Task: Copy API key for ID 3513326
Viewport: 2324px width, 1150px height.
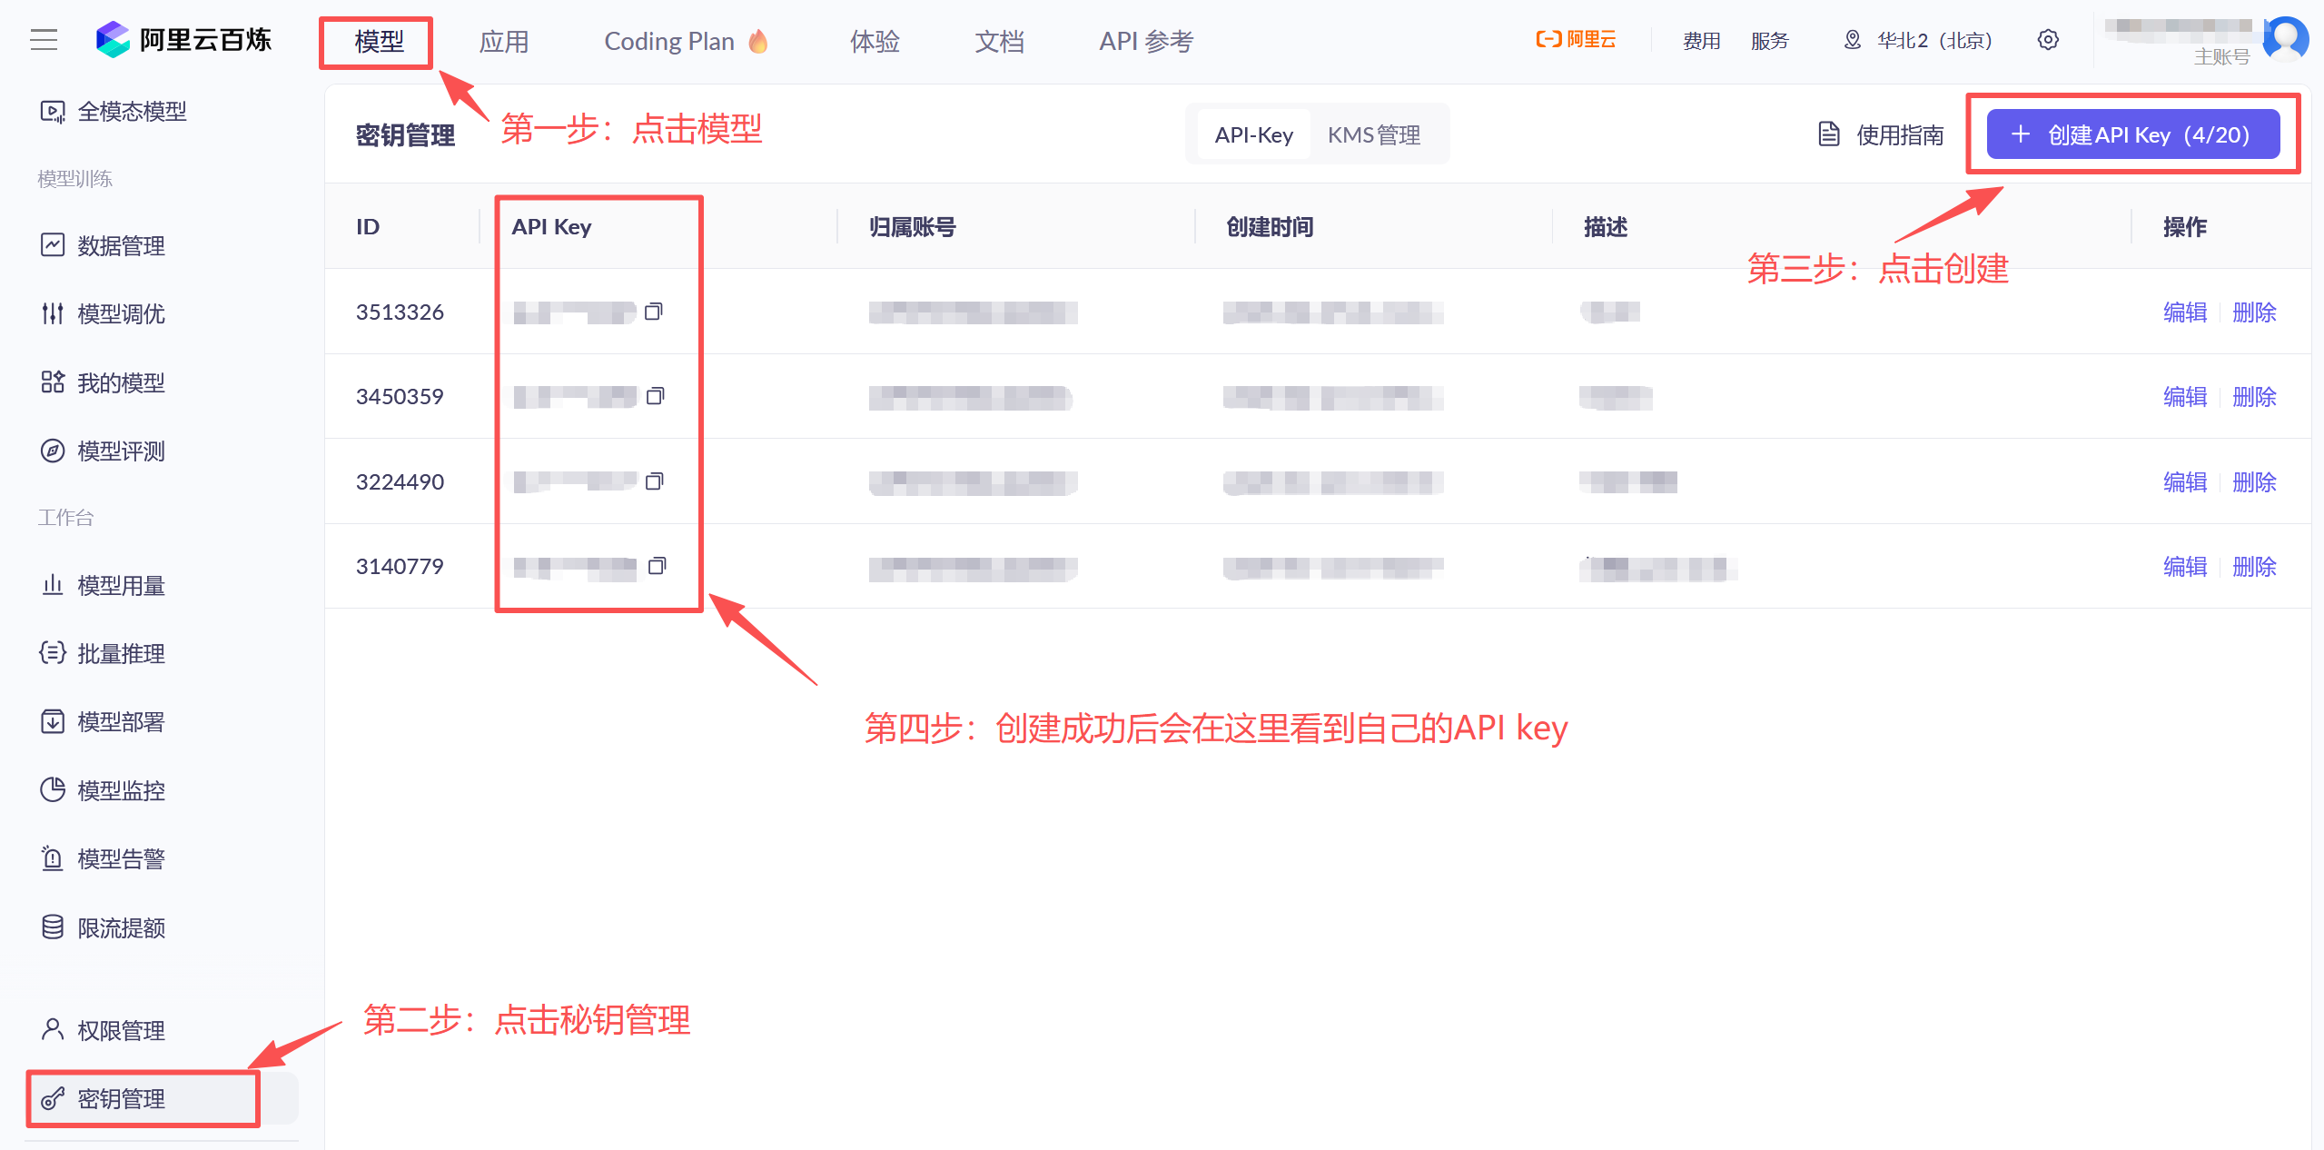Action: click(653, 312)
